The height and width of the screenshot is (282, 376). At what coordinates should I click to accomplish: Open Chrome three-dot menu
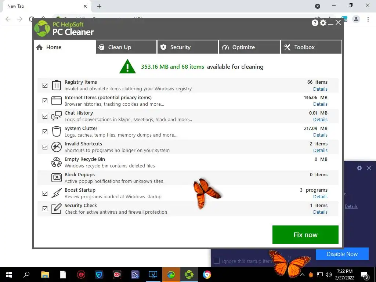pyautogui.click(x=368, y=19)
